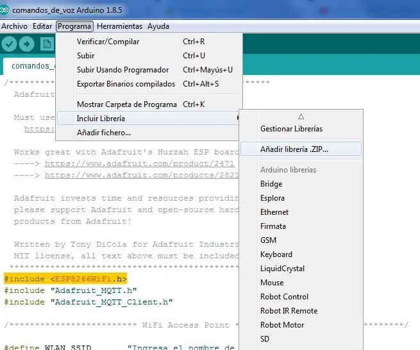The image size is (420, 350).
Task: Click the Written by Tony DiCola comment
Action: point(126,244)
